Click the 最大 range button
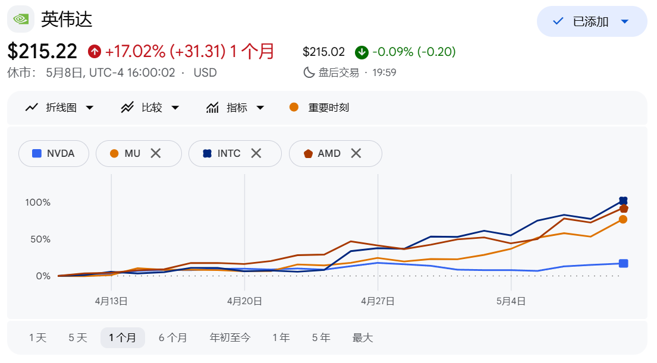Screen dimensions: 657x363 pos(363,337)
